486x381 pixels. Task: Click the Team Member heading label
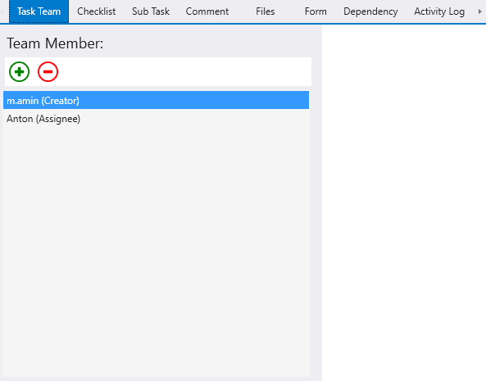pyautogui.click(x=55, y=43)
